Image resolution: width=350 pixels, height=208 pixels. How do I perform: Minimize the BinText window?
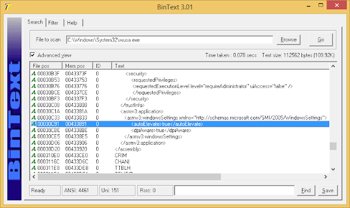tap(308, 5)
